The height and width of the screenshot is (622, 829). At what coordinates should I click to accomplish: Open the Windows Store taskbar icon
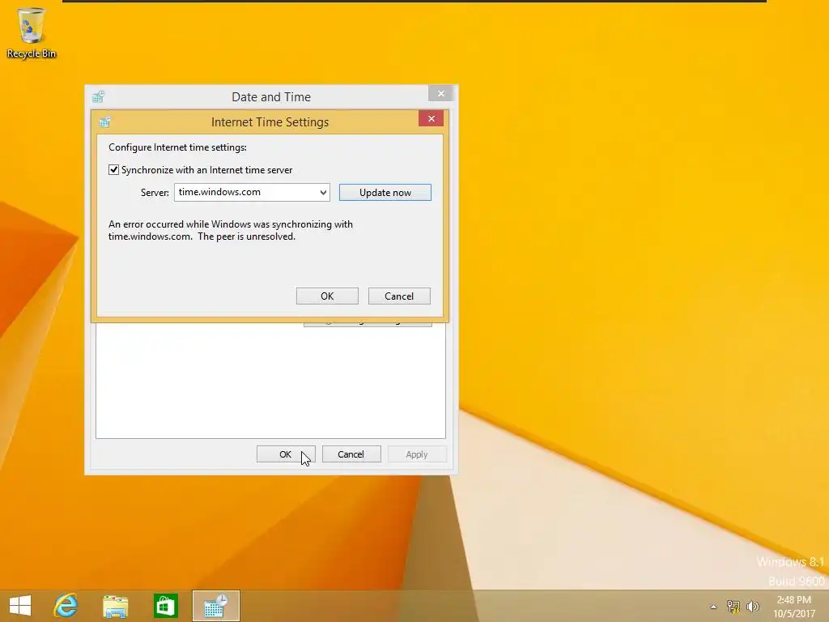[165, 606]
